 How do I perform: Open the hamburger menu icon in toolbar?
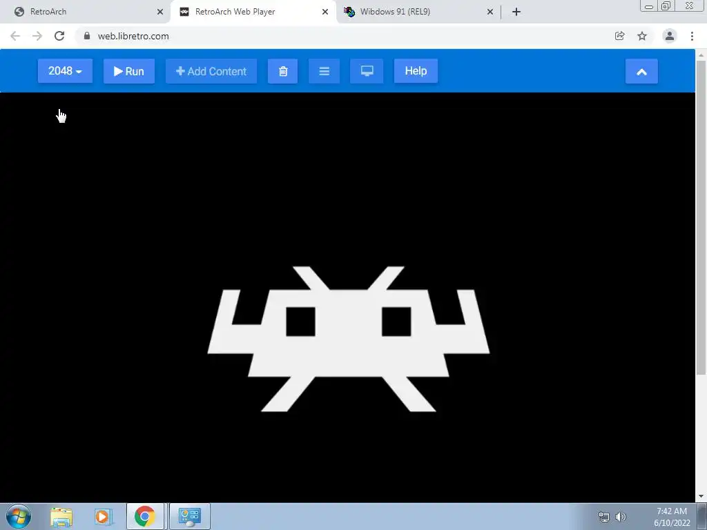325,71
